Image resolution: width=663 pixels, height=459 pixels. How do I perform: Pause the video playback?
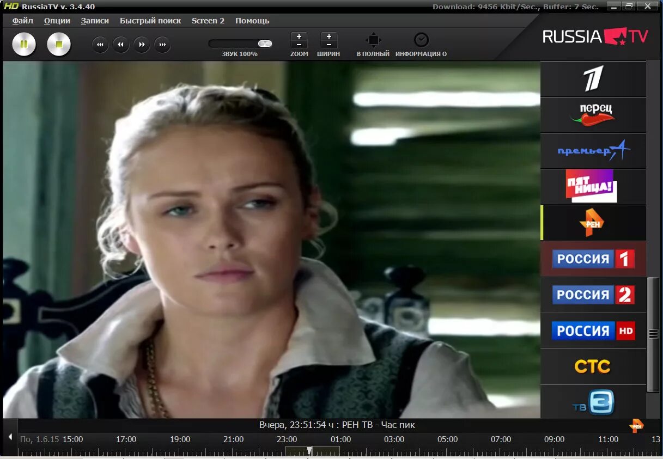pos(24,44)
